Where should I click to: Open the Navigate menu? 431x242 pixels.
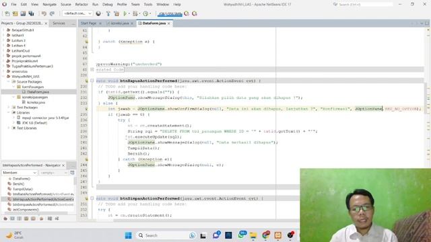click(x=49, y=5)
